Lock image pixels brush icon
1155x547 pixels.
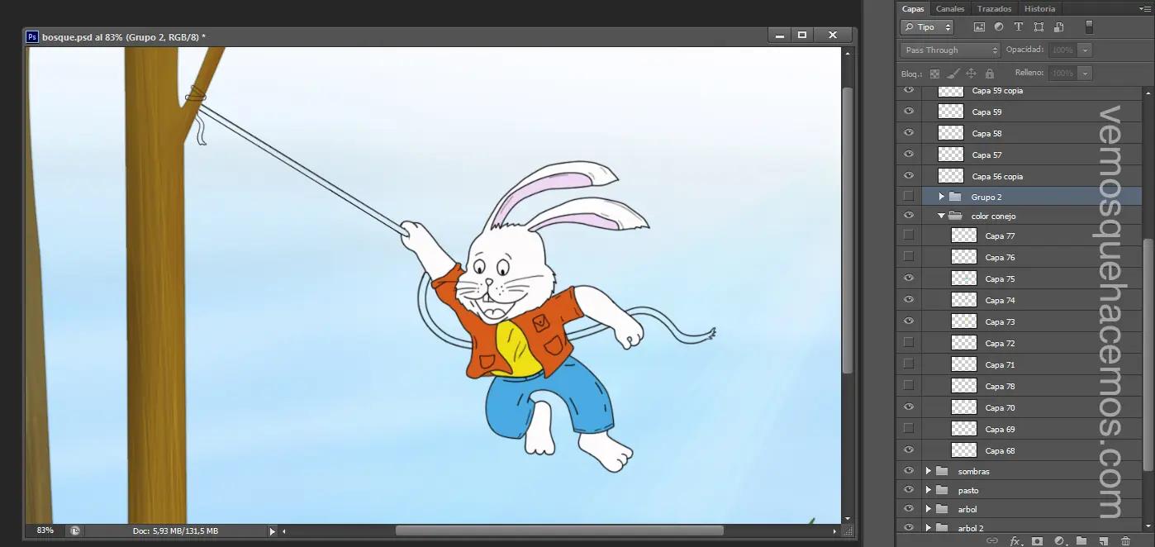953,74
